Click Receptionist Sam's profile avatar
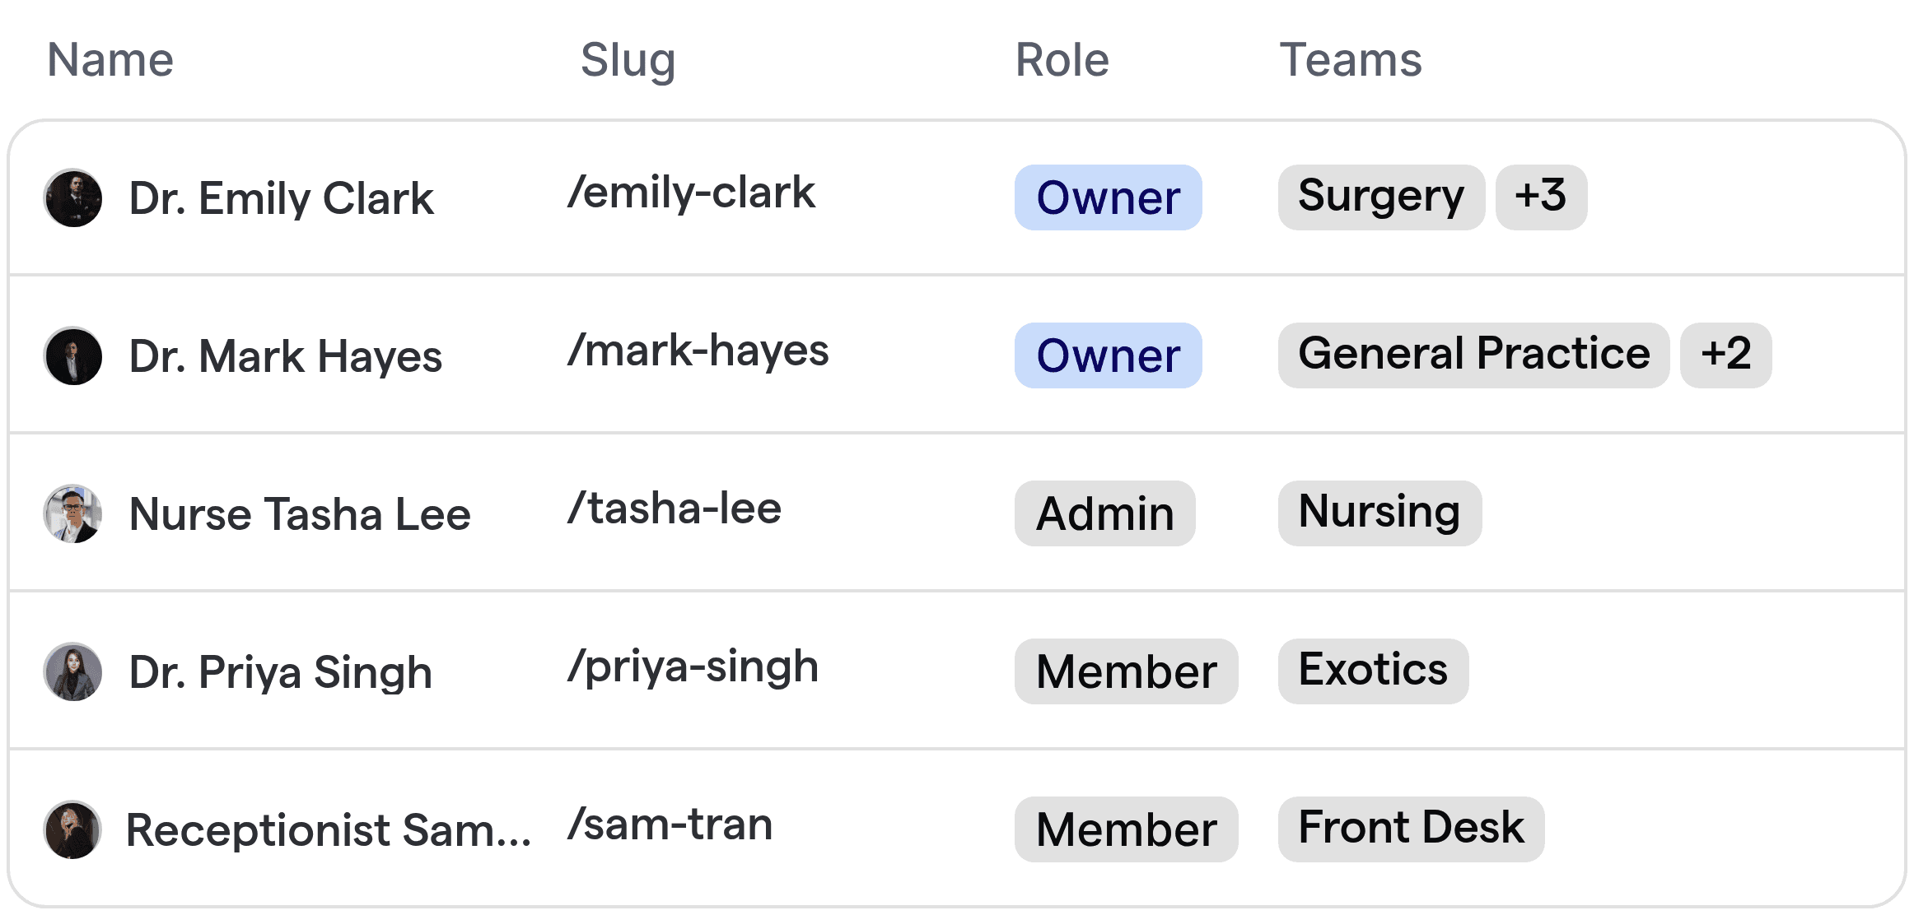Screen dimensions: 1914x915 tap(72, 829)
